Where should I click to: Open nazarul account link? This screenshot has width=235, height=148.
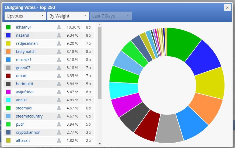(23, 35)
